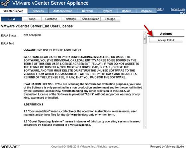Open the Help link

[x=159, y=9]
